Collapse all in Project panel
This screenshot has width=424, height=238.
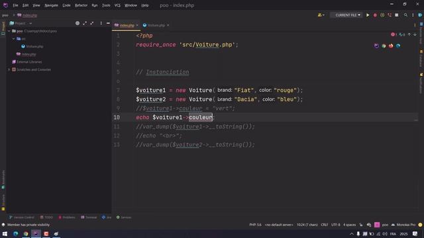point(92,23)
